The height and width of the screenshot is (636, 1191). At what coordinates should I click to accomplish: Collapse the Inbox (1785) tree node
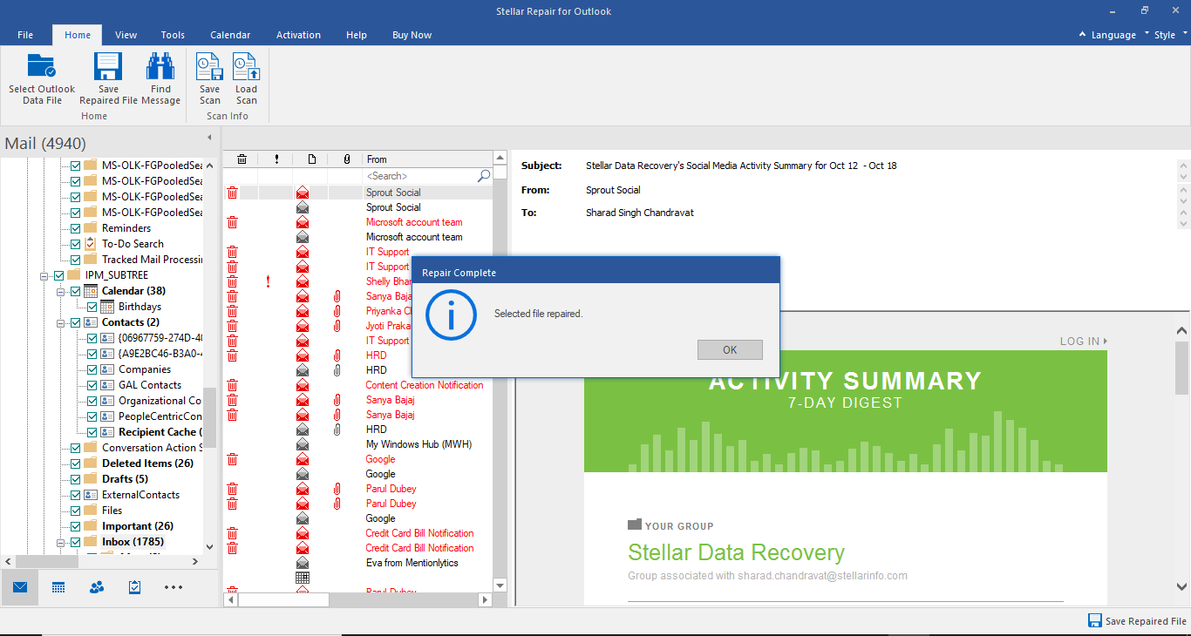coord(61,542)
